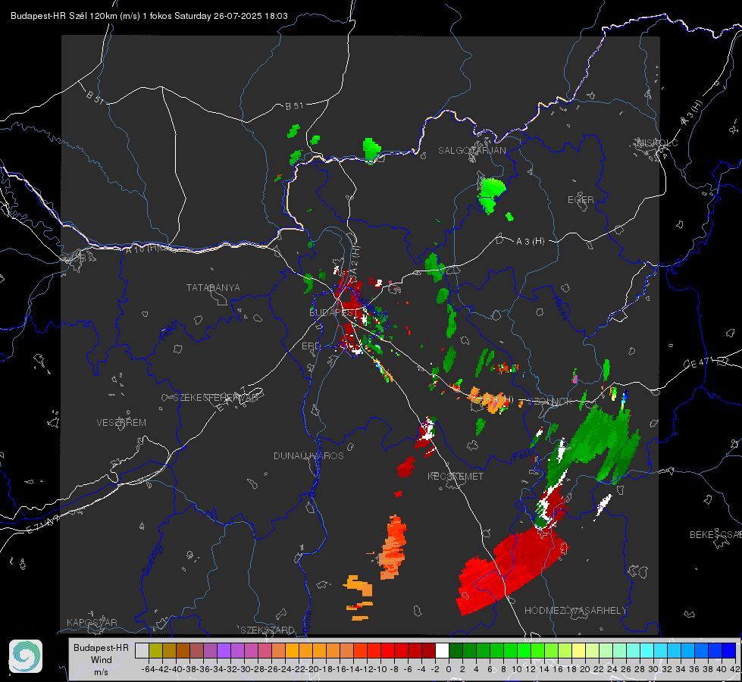Select the HODMEZOVASARHELY city label
The image size is (742, 682).
[x=575, y=611]
